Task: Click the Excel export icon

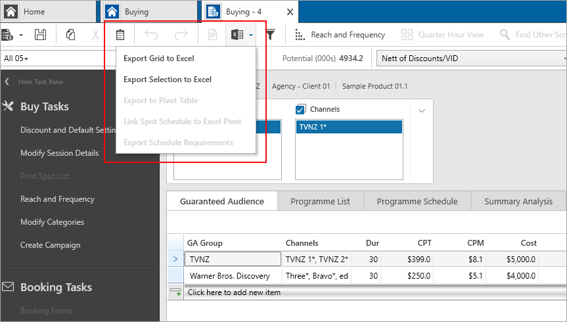Action: (237, 35)
